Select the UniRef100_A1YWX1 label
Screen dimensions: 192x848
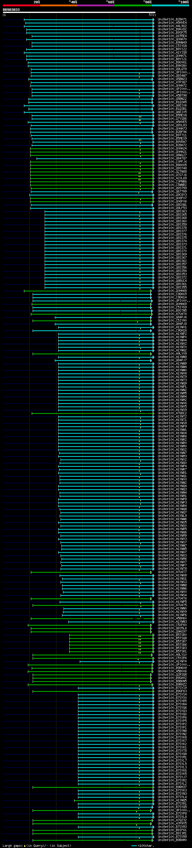172,327
